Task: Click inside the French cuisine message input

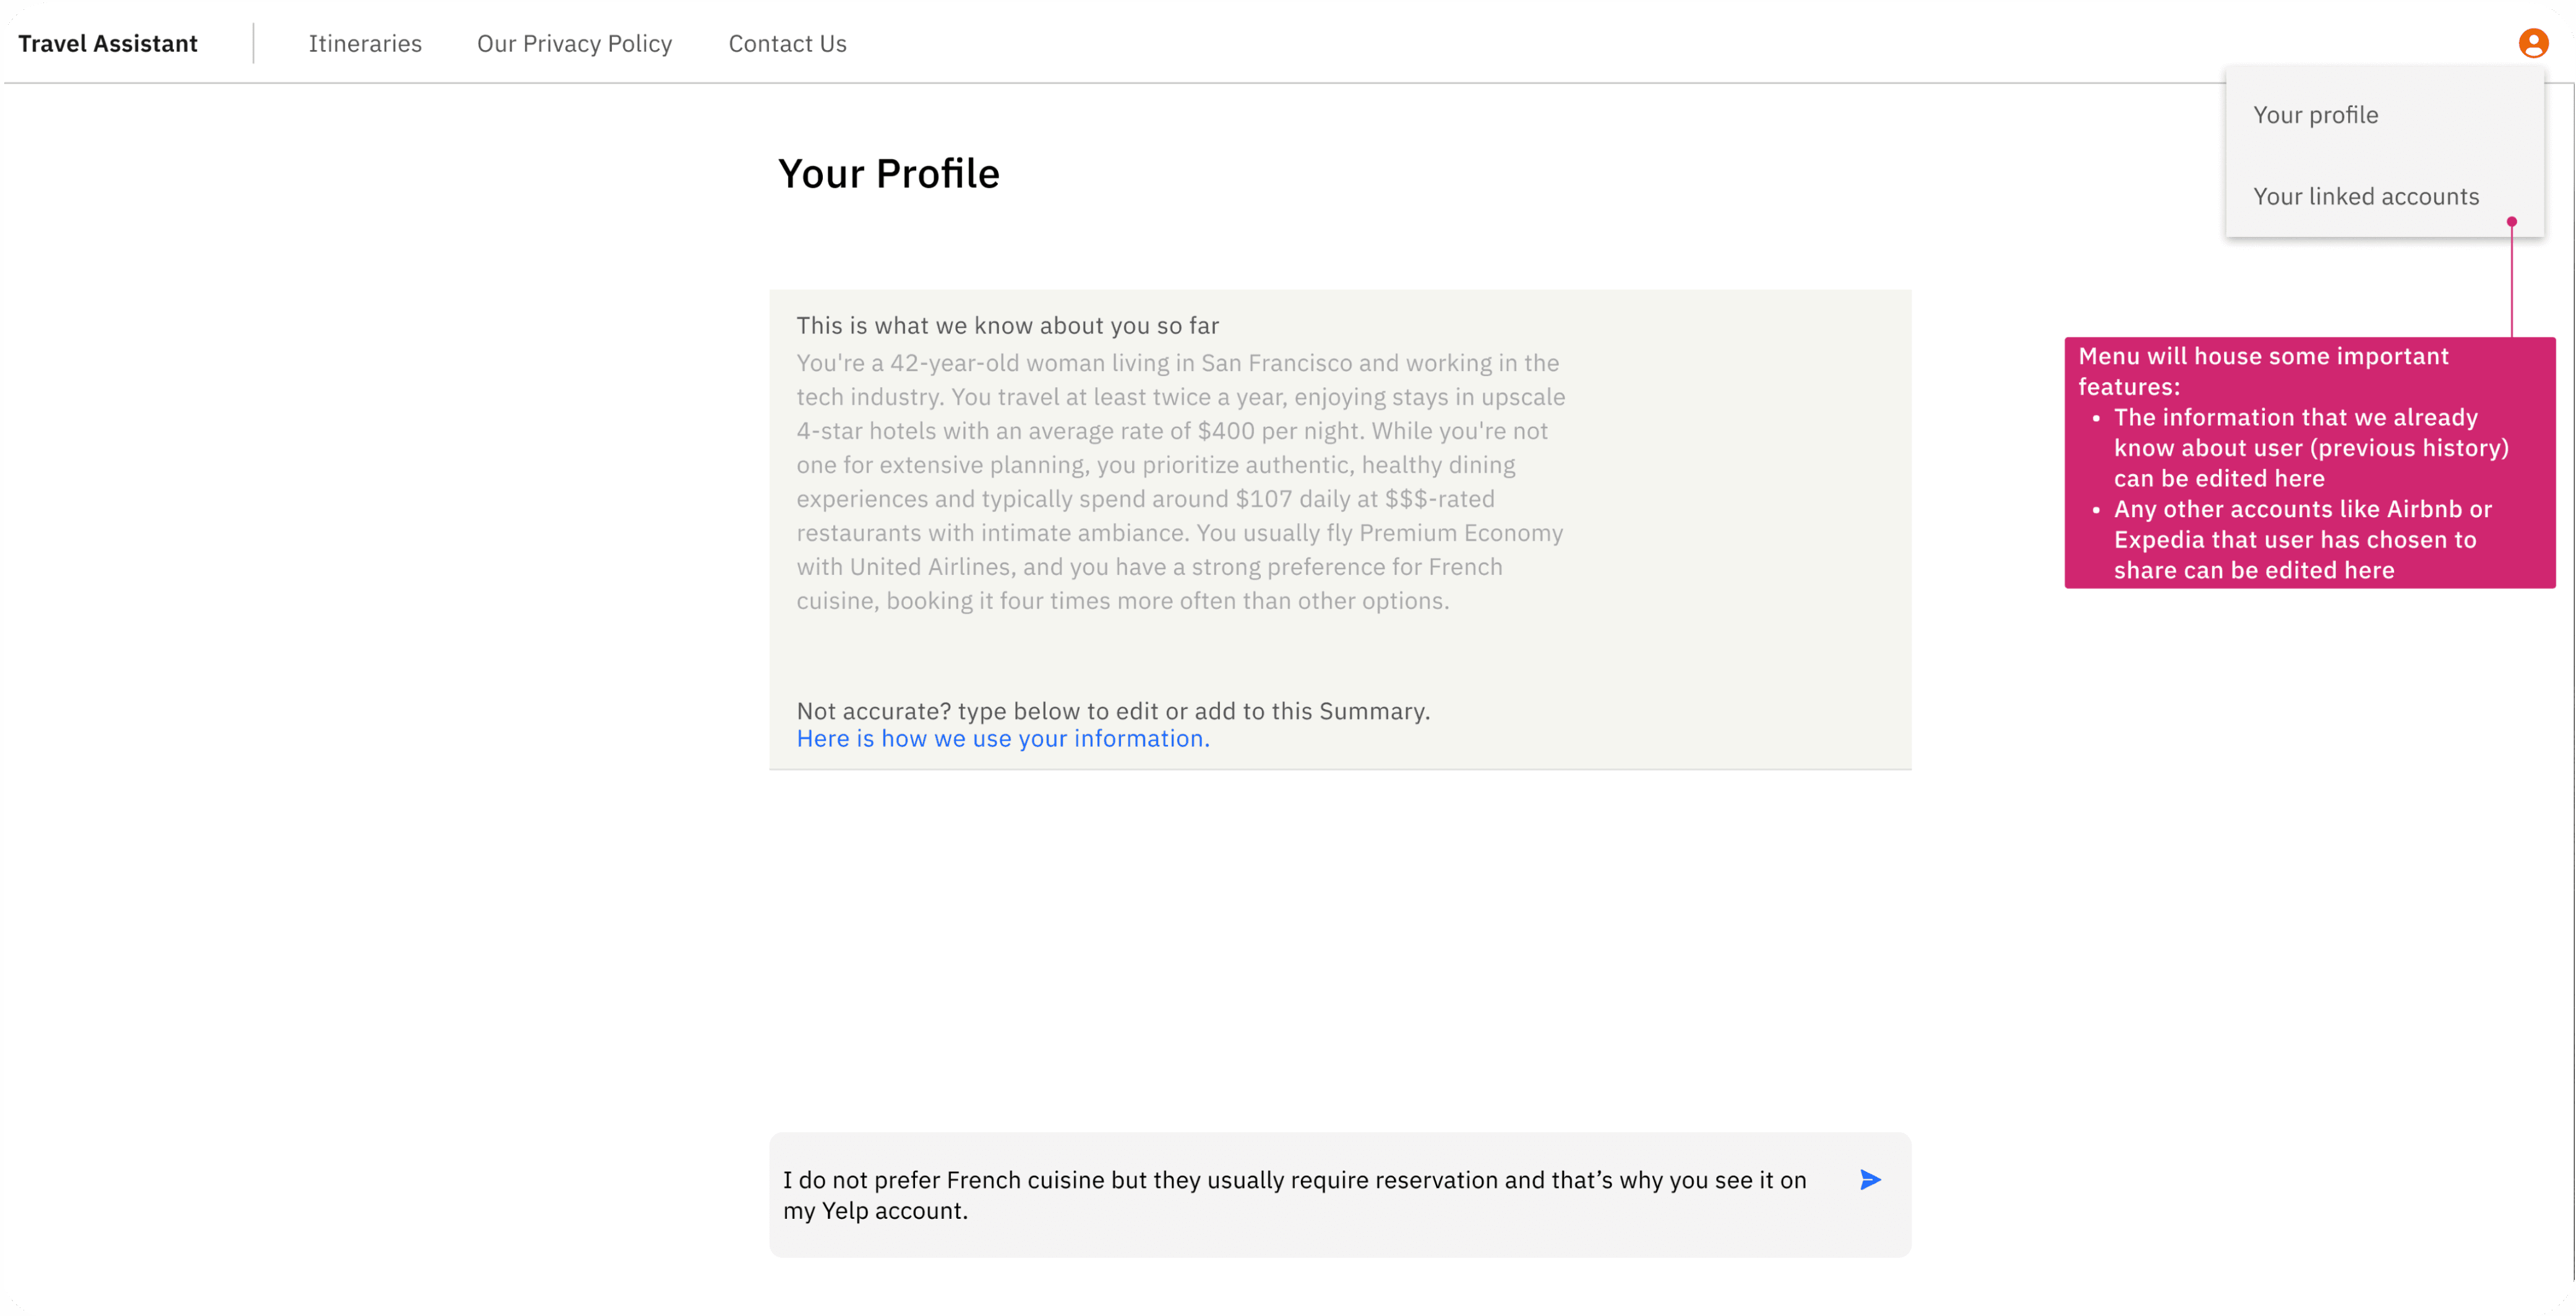Action: [1300, 1194]
